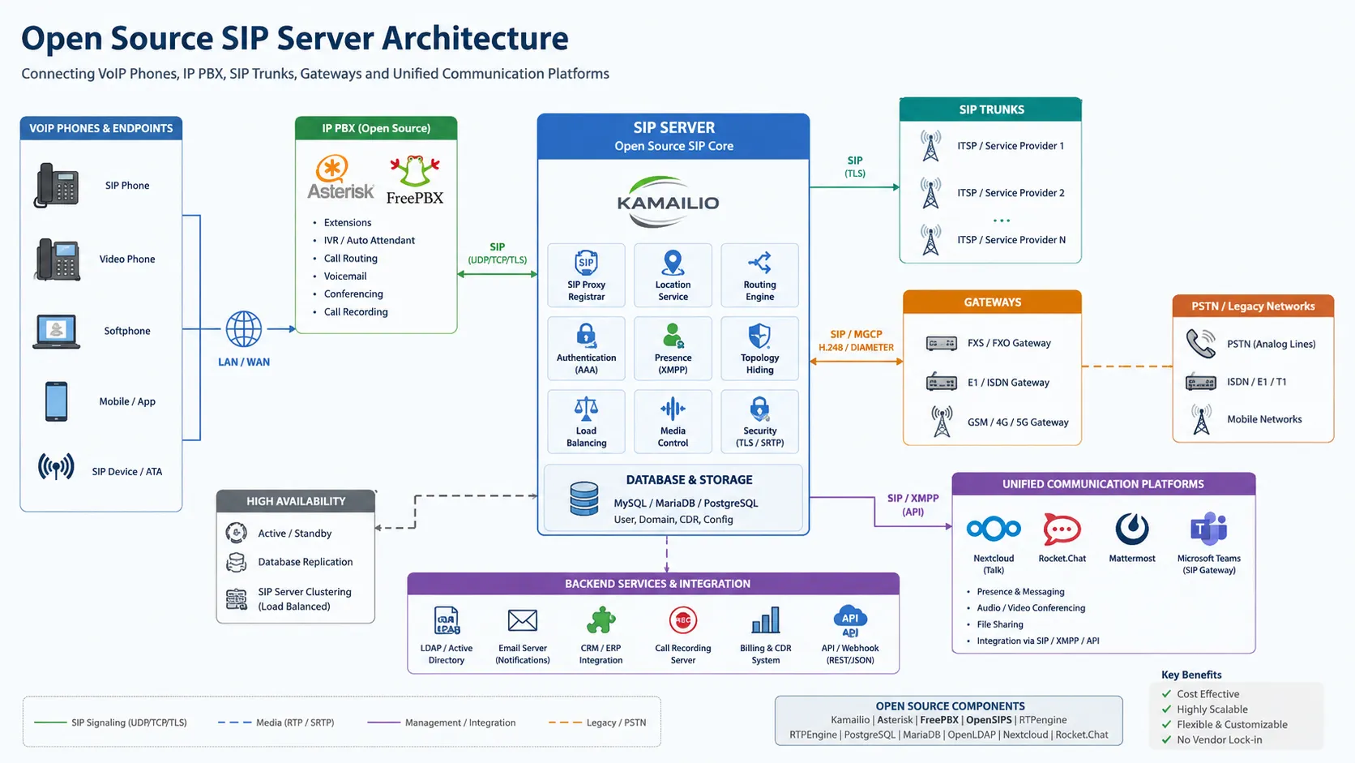
Task: Click the Mobile / App smartphone icon
Action: point(56,401)
